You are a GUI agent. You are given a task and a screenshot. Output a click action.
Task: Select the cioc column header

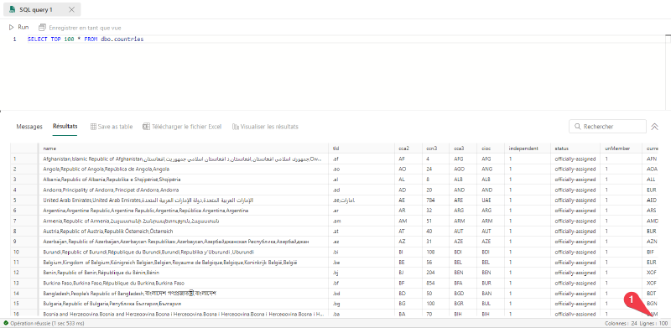click(491, 148)
